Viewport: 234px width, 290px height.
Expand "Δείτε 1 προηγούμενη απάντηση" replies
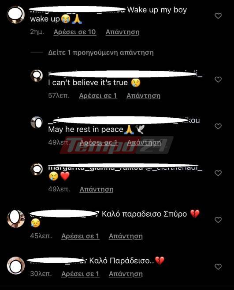pyautogui.click(x=101, y=53)
